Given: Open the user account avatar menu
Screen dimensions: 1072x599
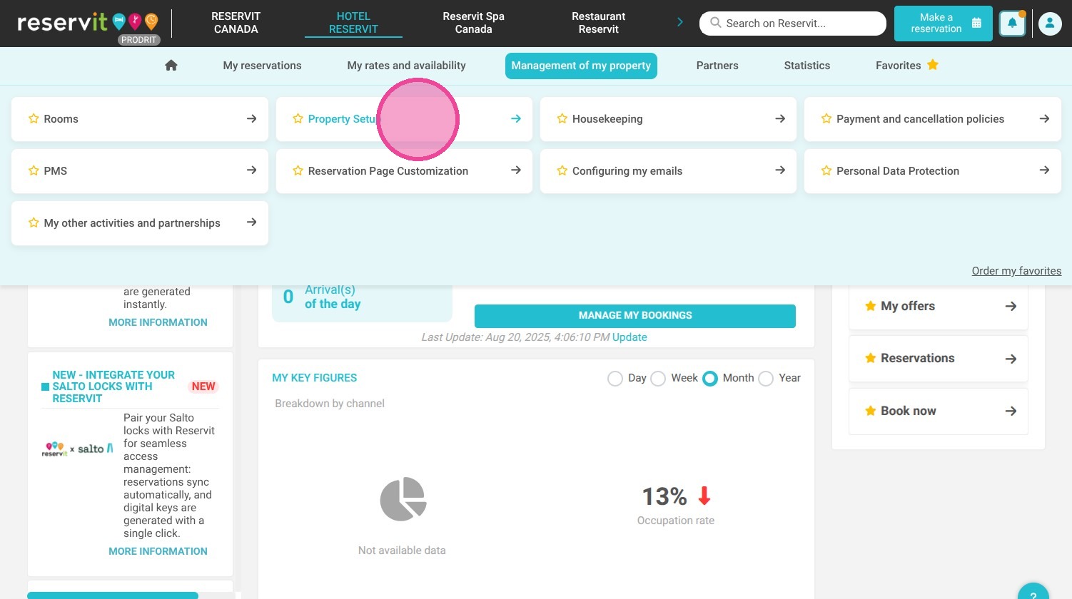Looking at the screenshot, I should (x=1050, y=24).
